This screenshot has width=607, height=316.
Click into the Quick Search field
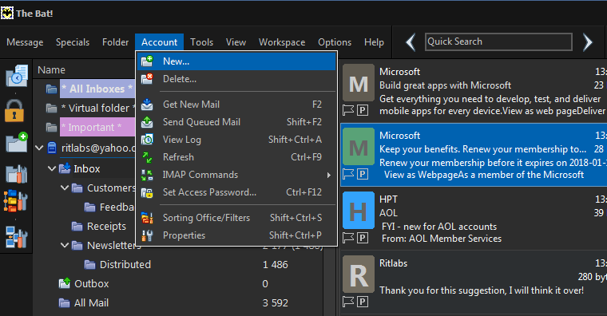pyautogui.click(x=498, y=41)
